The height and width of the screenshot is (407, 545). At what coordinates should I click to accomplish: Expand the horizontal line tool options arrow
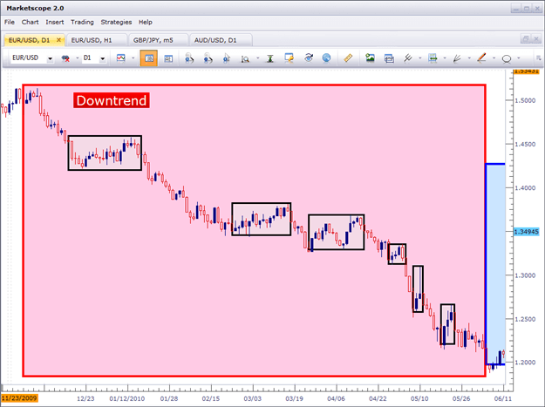[x=445, y=58]
